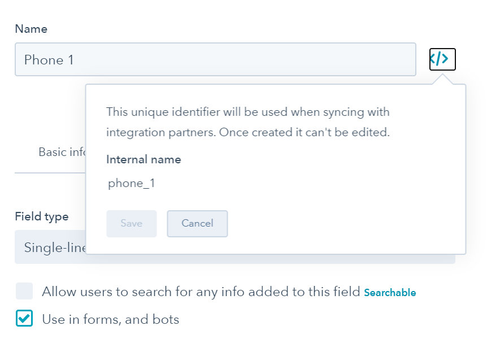Switch to the Basic info tab
The height and width of the screenshot is (356, 487).
click(62, 152)
